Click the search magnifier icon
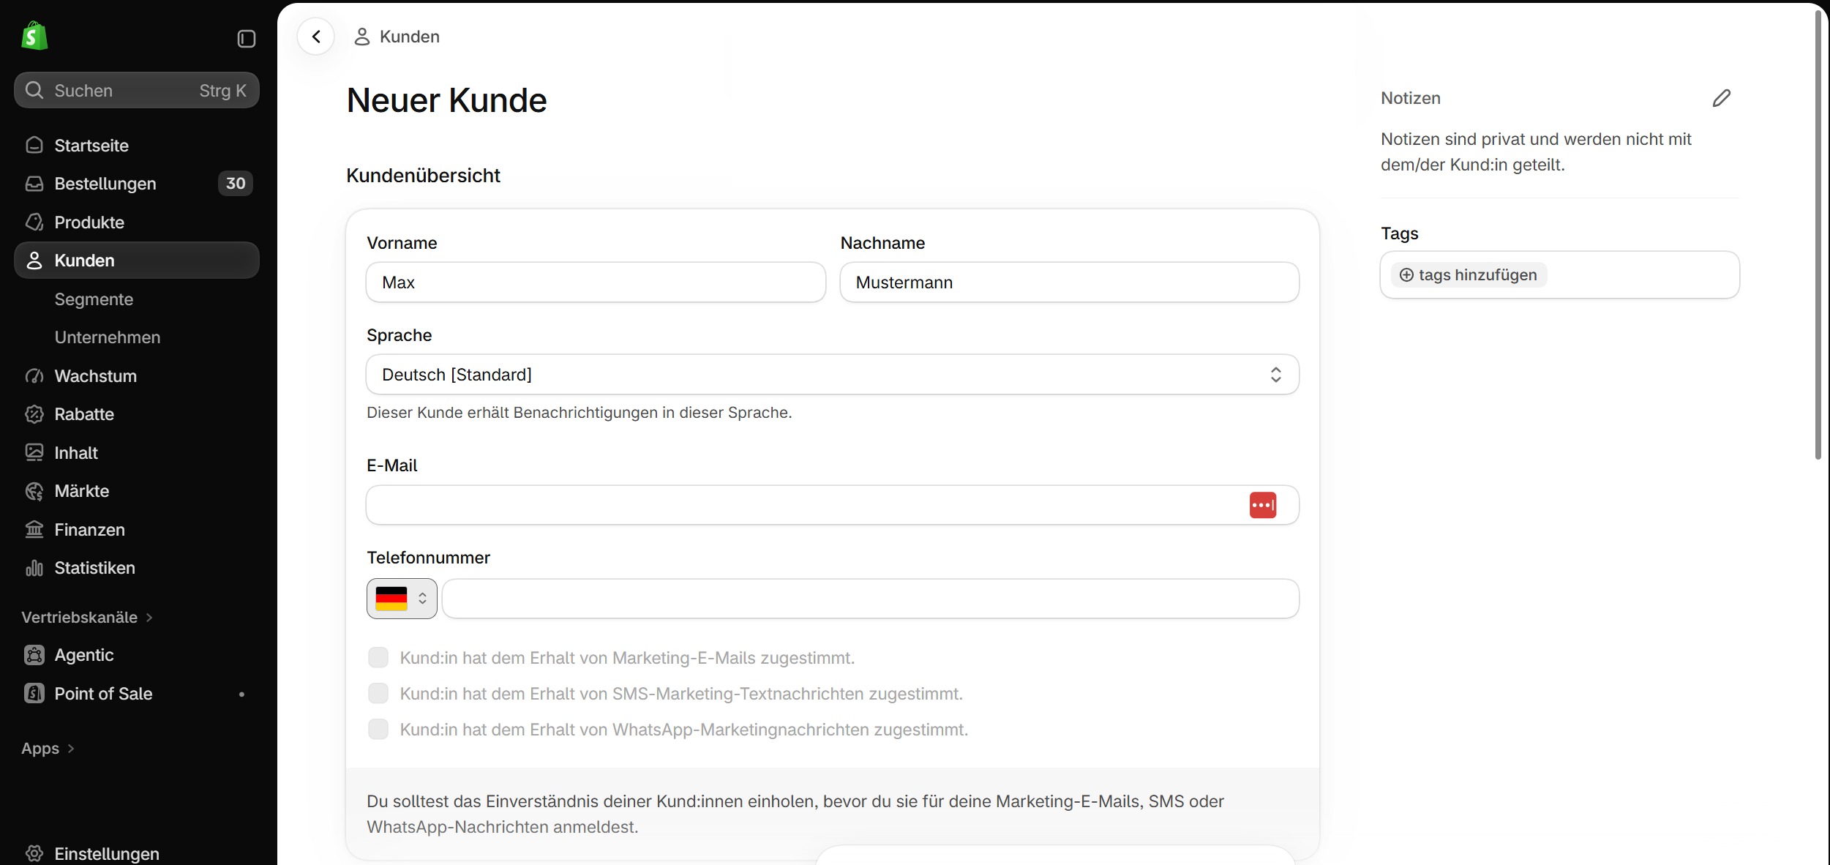This screenshot has width=1830, height=865. (34, 90)
